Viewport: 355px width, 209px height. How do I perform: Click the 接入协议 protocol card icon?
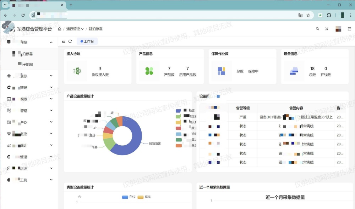coord(77,71)
